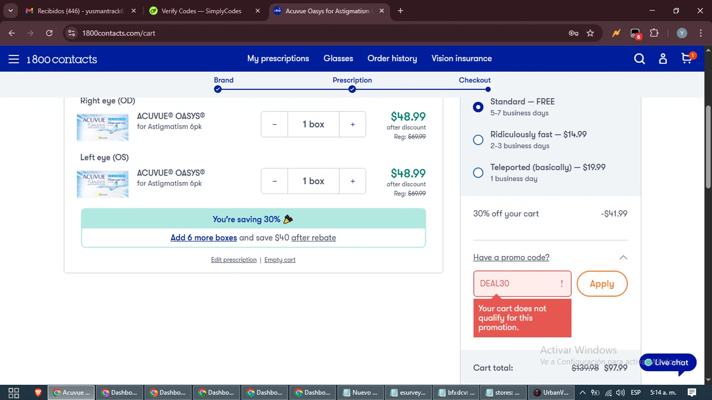
Task: Go to Brand step marker
Action: click(217, 89)
